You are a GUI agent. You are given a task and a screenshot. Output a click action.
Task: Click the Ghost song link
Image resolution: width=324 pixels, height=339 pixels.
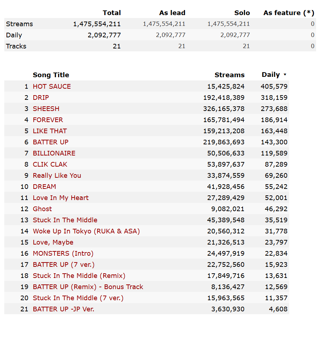tap(42, 209)
